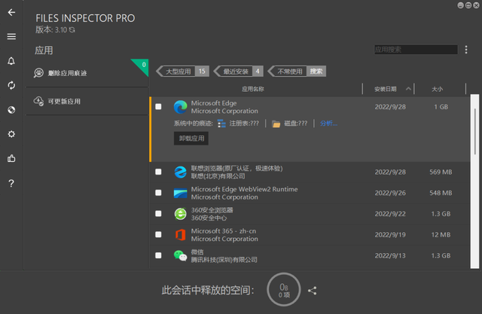Click the 0B 0项 freed-space circle

[284, 289]
